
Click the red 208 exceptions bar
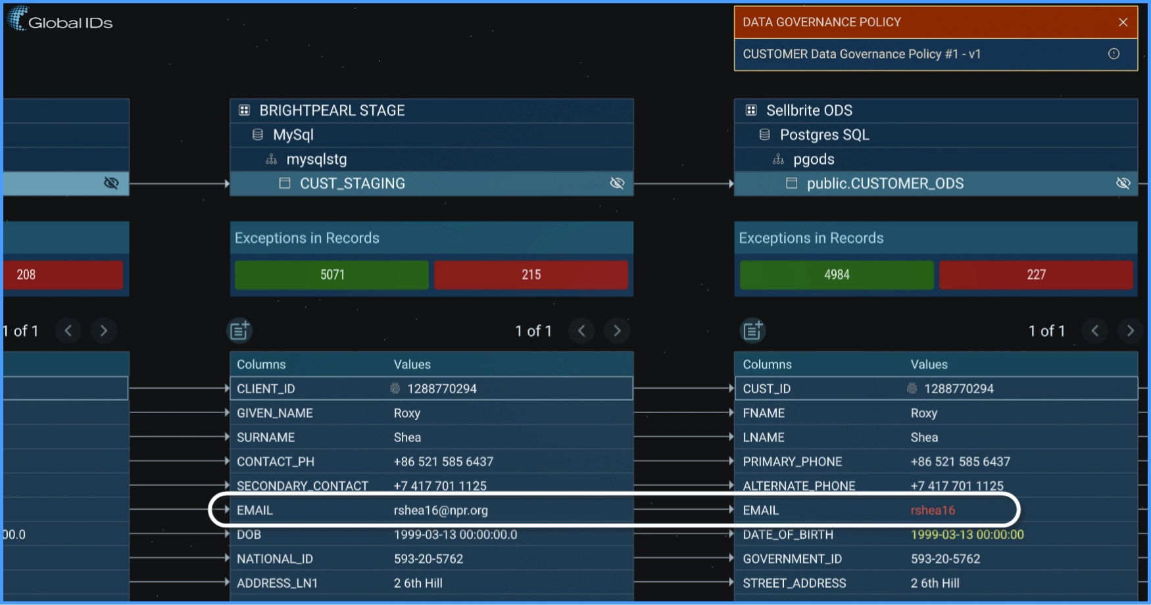coord(63,275)
